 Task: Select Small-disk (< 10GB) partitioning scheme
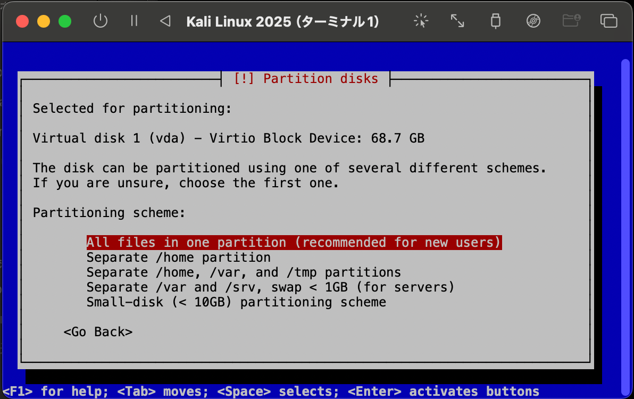click(x=236, y=302)
